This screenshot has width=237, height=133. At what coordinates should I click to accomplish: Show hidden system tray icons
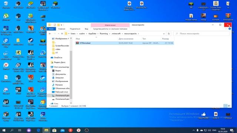[x=194, y=130]
